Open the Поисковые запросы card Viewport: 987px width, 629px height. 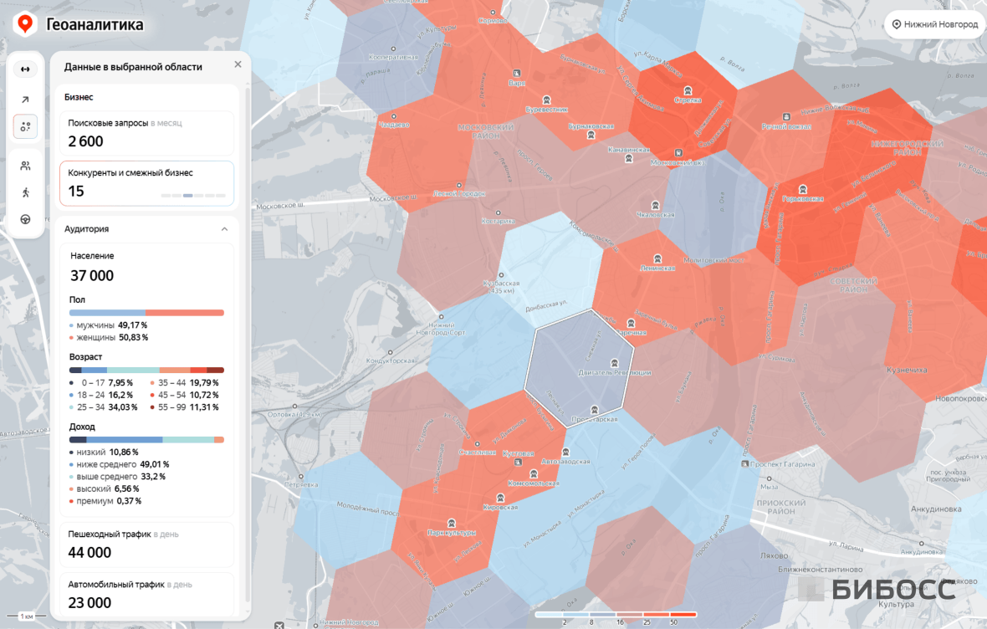pyautogui.click(x=146, y=133)
